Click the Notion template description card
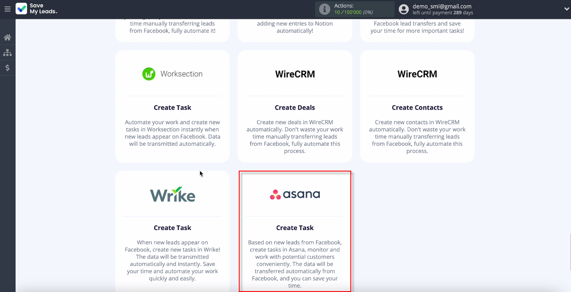The width and height of the screenshot is (571, 292). click(x=295, y=27)
